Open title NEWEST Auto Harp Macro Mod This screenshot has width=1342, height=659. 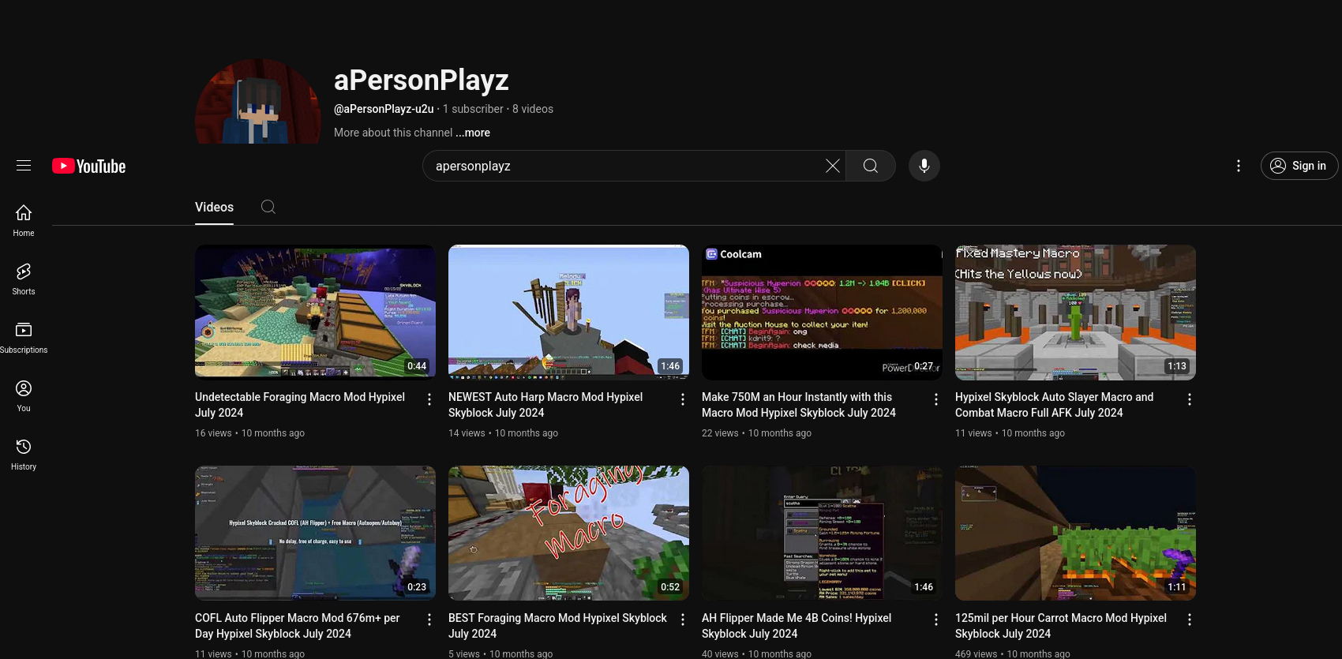[x=545, y=405]
